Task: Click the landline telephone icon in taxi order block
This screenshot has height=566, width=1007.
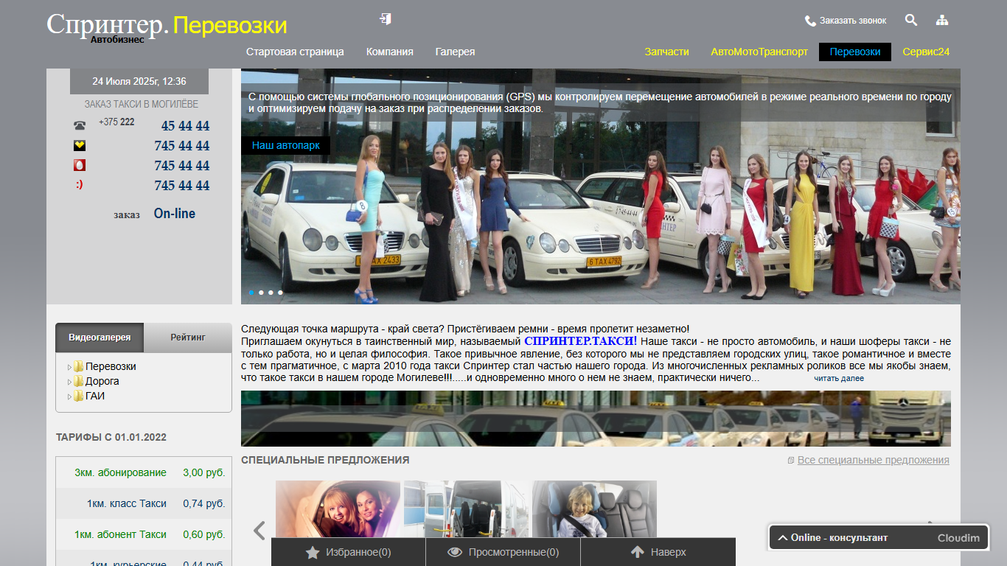Action: (80, 125)
